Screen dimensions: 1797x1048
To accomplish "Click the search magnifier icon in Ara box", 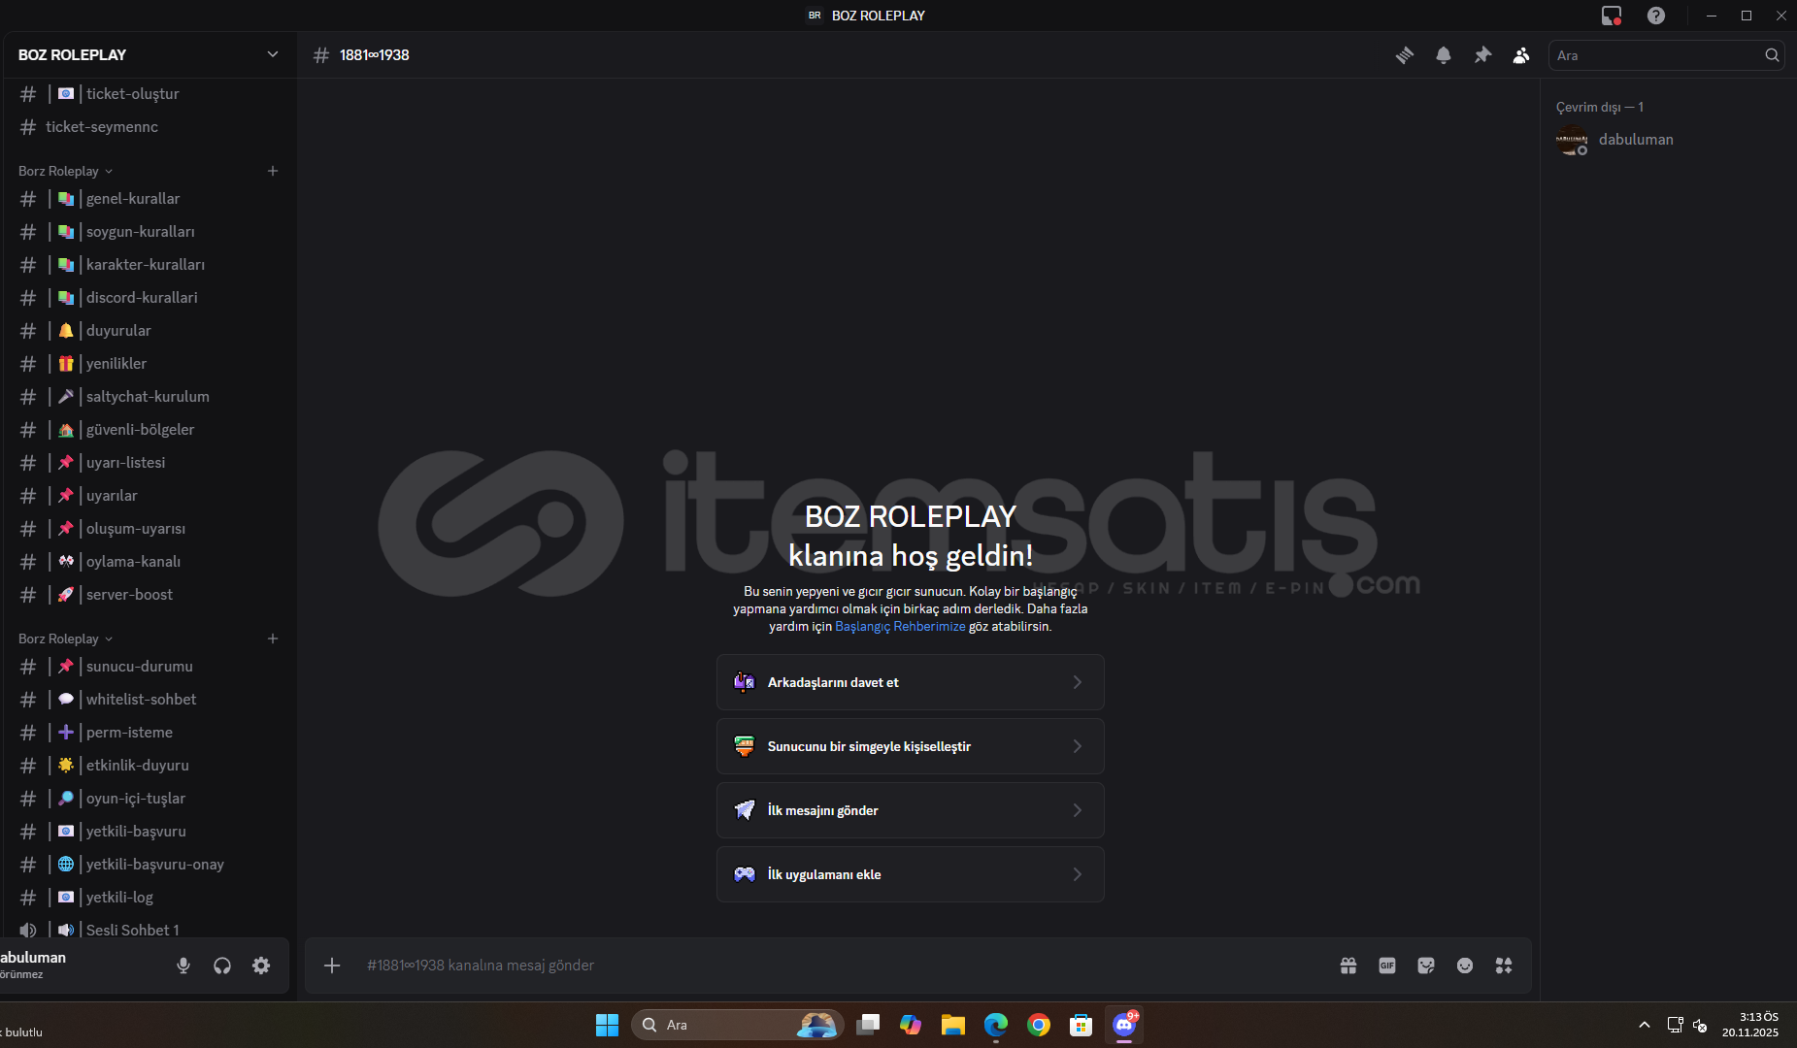I will [1772, 55].
